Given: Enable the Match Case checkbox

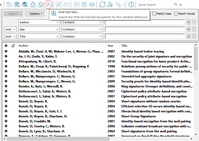Looking at the screenshot, I should pos(154,13).
